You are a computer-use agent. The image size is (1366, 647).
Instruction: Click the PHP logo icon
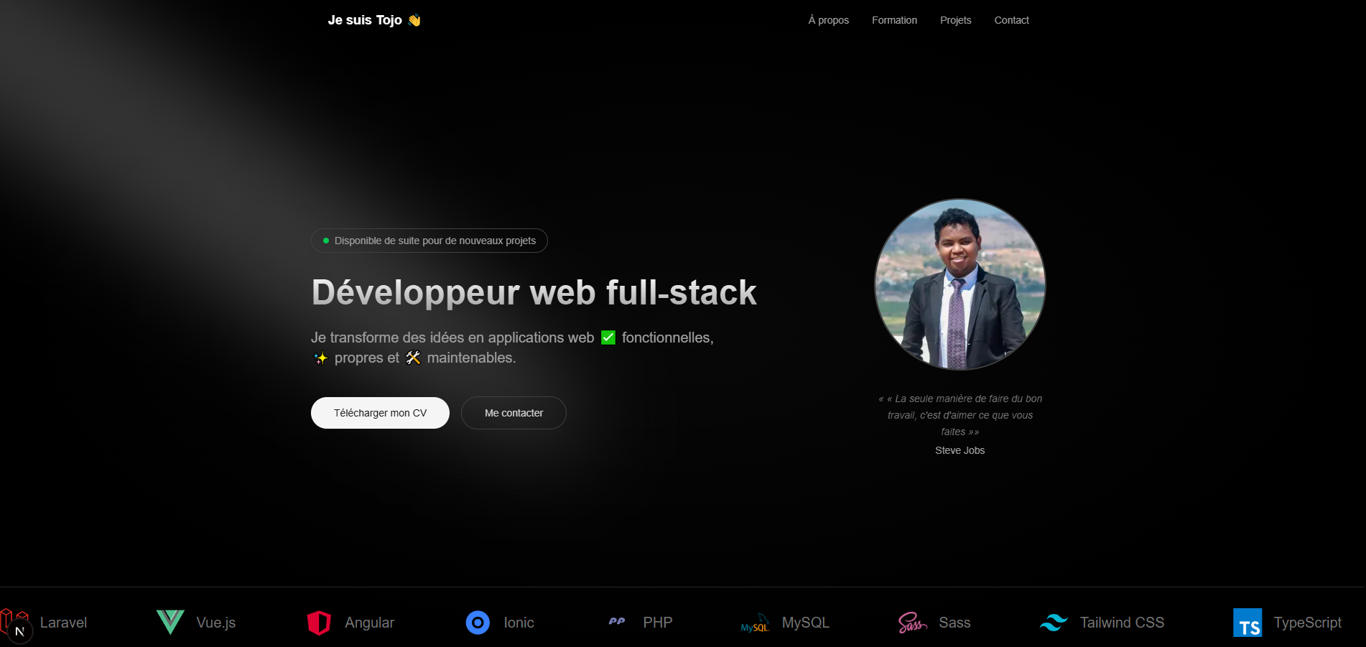pyautogui.click(x=617, y=622)
